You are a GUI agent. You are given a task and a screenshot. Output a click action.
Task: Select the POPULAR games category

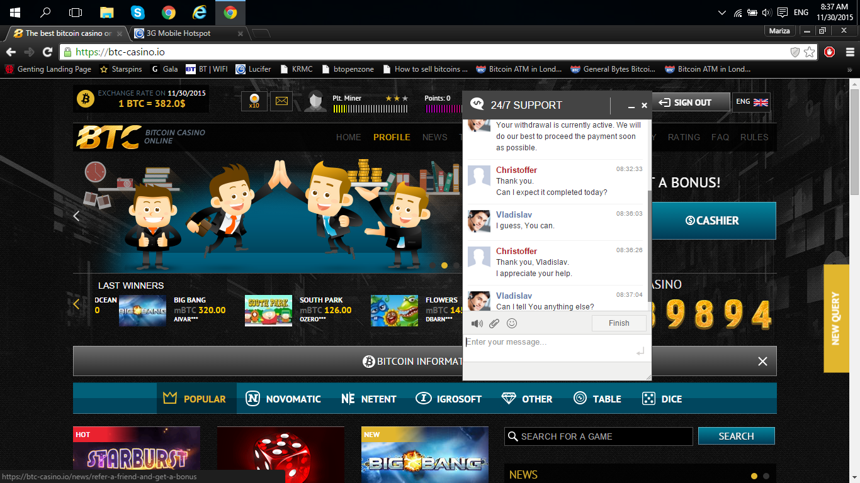(x=196, y=399)
